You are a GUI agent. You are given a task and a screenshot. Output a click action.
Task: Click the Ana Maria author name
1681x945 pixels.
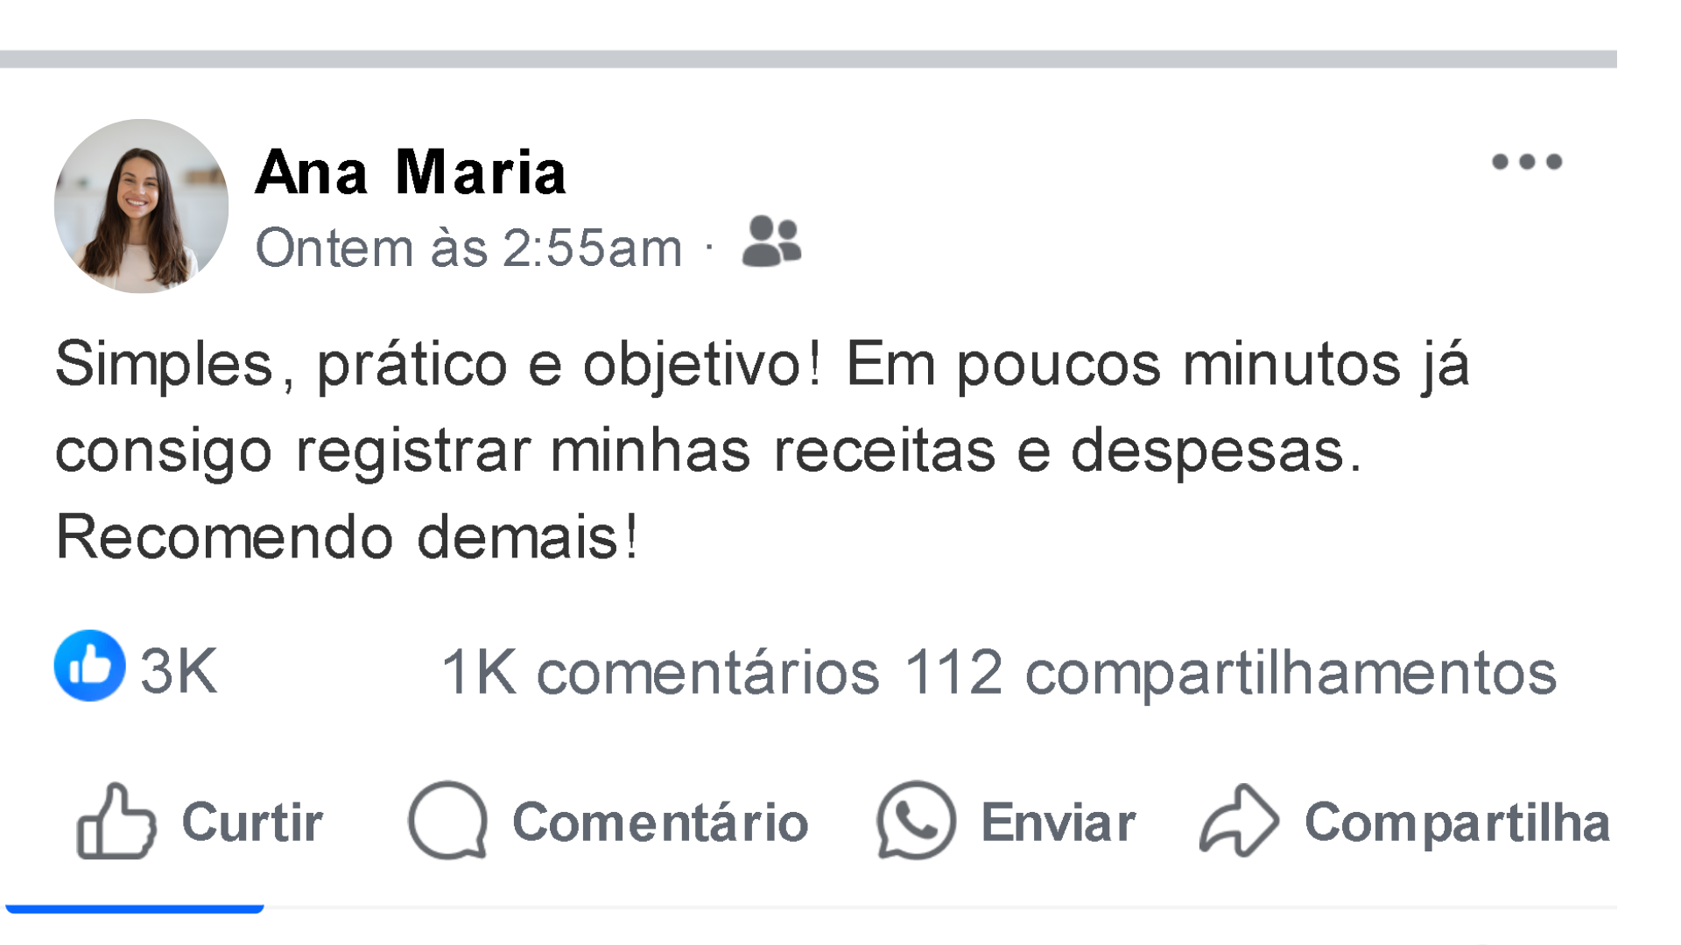click(x=411, y=172)
